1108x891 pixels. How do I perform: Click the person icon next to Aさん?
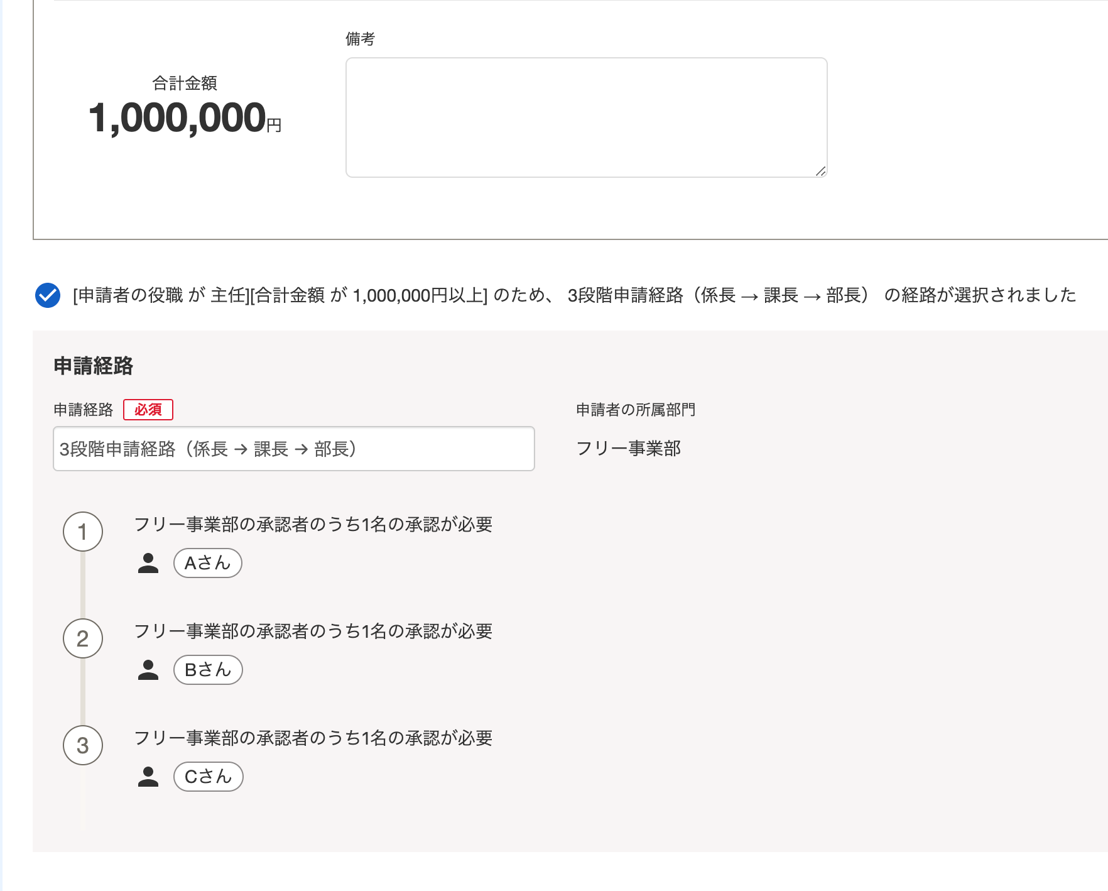click(x=148, y=563)
